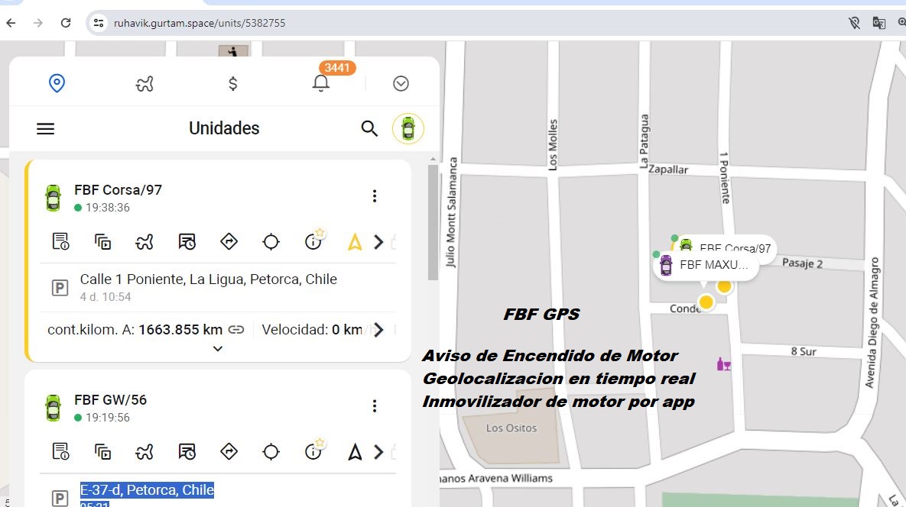The height and width of the screenshot is (507, 906).
Task: Click the directions icon on FBF Corsa/97
Action: pyautogui.click(x=229, y=242)
